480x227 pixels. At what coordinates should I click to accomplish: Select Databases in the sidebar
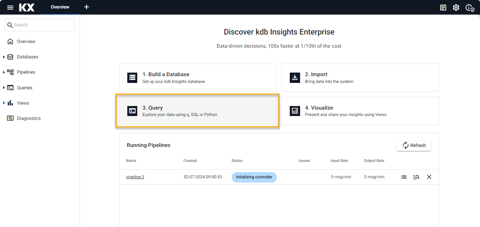(x=28, y=57)
